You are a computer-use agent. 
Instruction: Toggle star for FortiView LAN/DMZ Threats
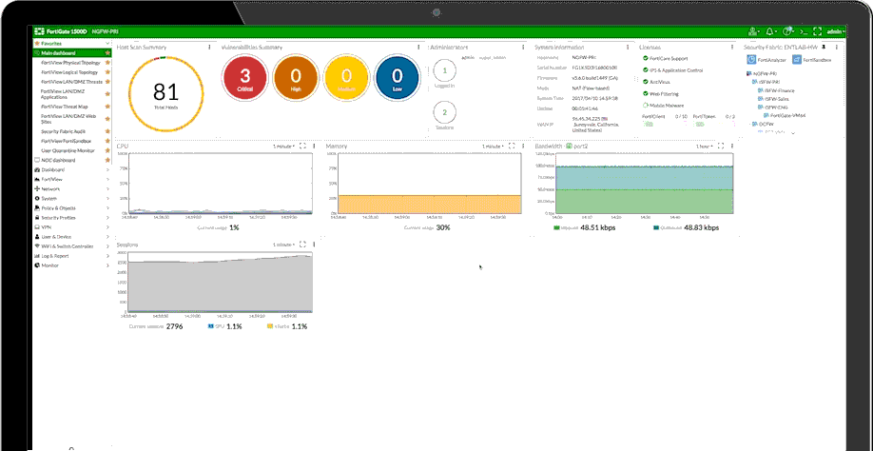[x=107, y=82]
